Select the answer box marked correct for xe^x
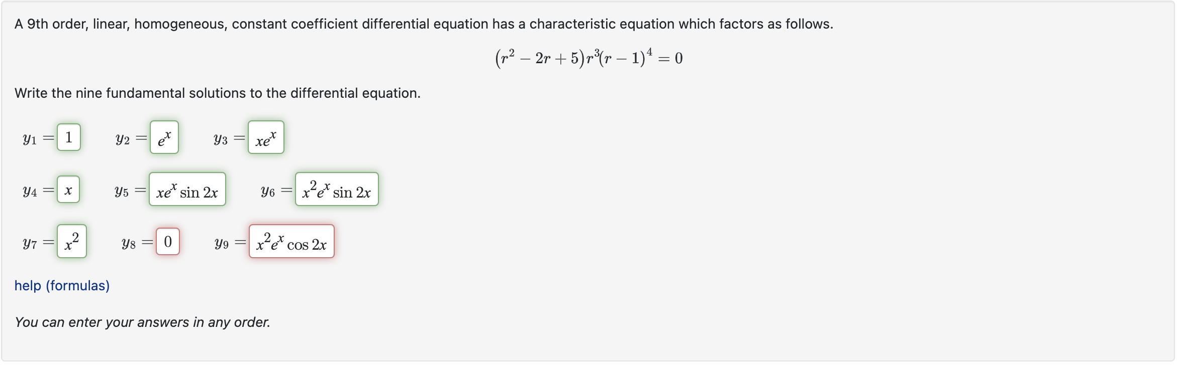This screenshot has width=1177, height=365. point(266,137)
